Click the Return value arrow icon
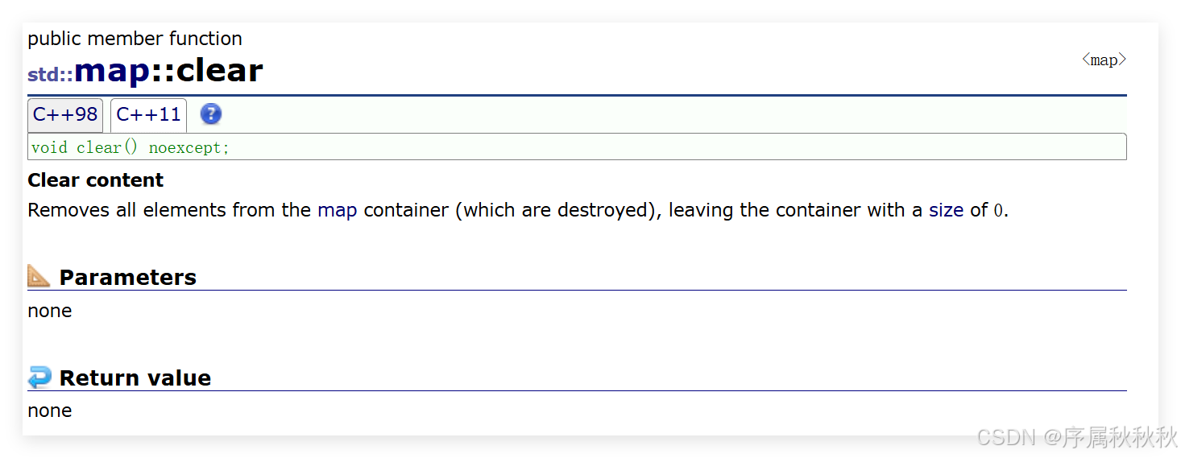The width and height of the screenshot is (1181, 458). 39,377
